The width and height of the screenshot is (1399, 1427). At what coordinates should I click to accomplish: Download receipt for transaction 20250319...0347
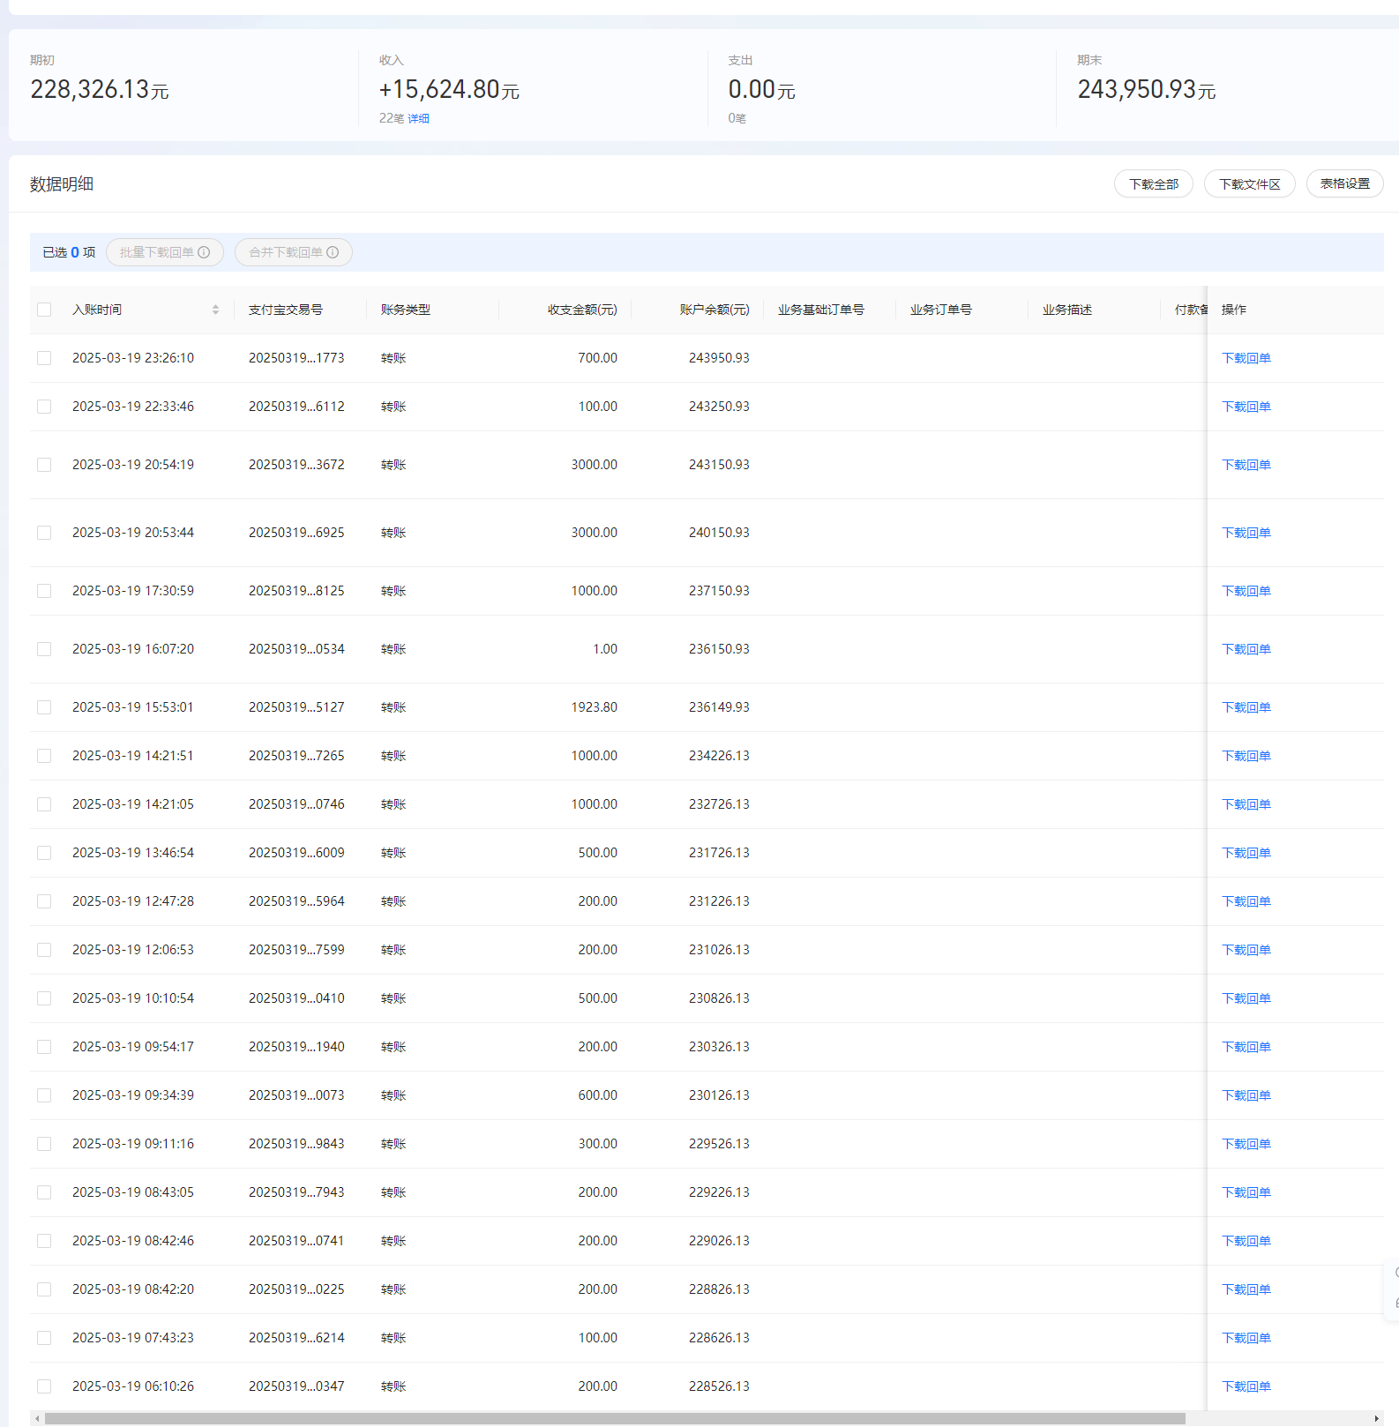click(1246, 1386)
